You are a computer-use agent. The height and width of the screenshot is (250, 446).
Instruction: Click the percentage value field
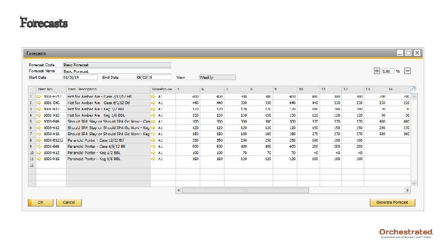click(x=388, y=71)
